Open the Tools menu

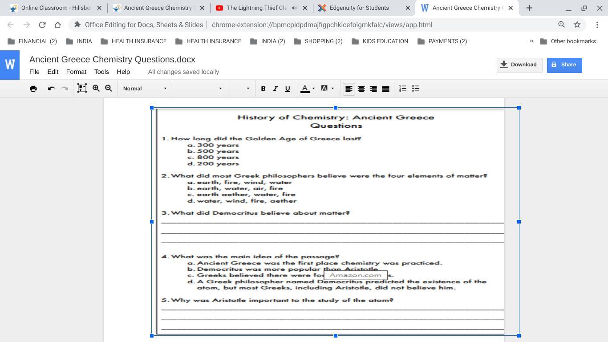tap(101, 72)
